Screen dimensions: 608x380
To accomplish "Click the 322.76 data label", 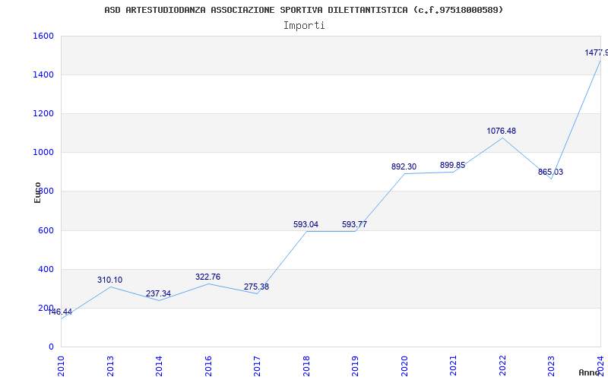I will [x=207, y=277].
